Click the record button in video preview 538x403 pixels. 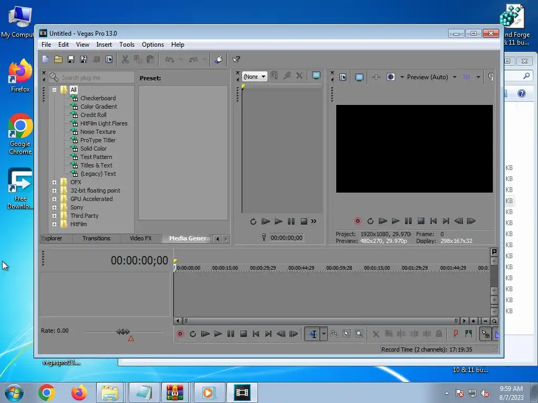[x=357, y=221]
